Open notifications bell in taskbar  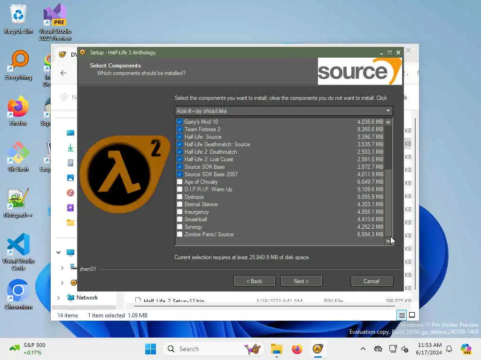pos(449,349)
